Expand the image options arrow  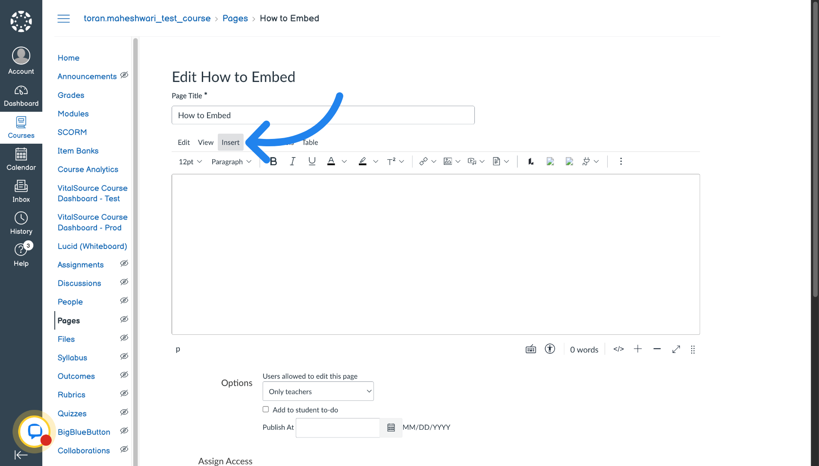458,161
